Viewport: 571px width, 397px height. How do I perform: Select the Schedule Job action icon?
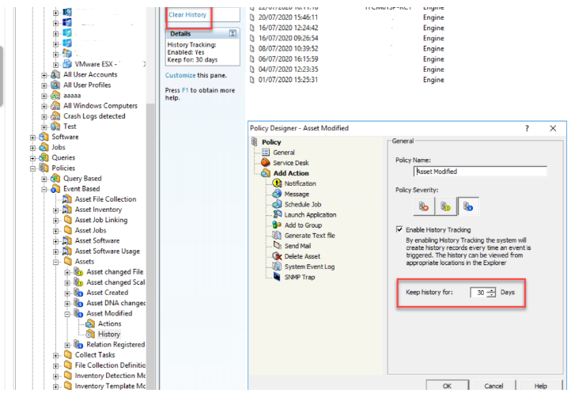point(278,204)
